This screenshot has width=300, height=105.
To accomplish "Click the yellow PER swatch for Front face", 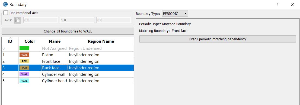I will point(24,61).
